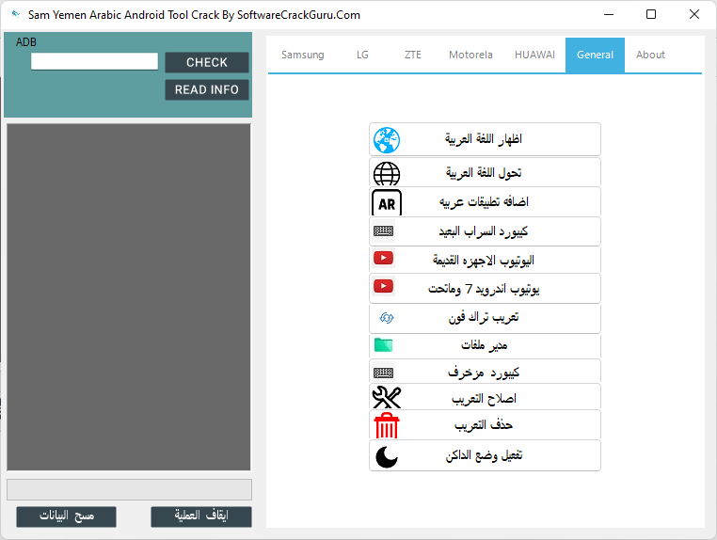Viewport: 717px width, 540px height.
Task: Open the LG tab
Action: click(362, 55)
